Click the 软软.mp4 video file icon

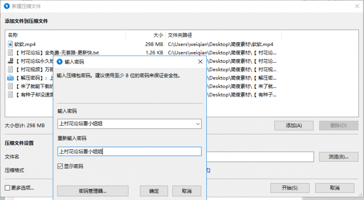pyautogui.click(x=10, y=44)
